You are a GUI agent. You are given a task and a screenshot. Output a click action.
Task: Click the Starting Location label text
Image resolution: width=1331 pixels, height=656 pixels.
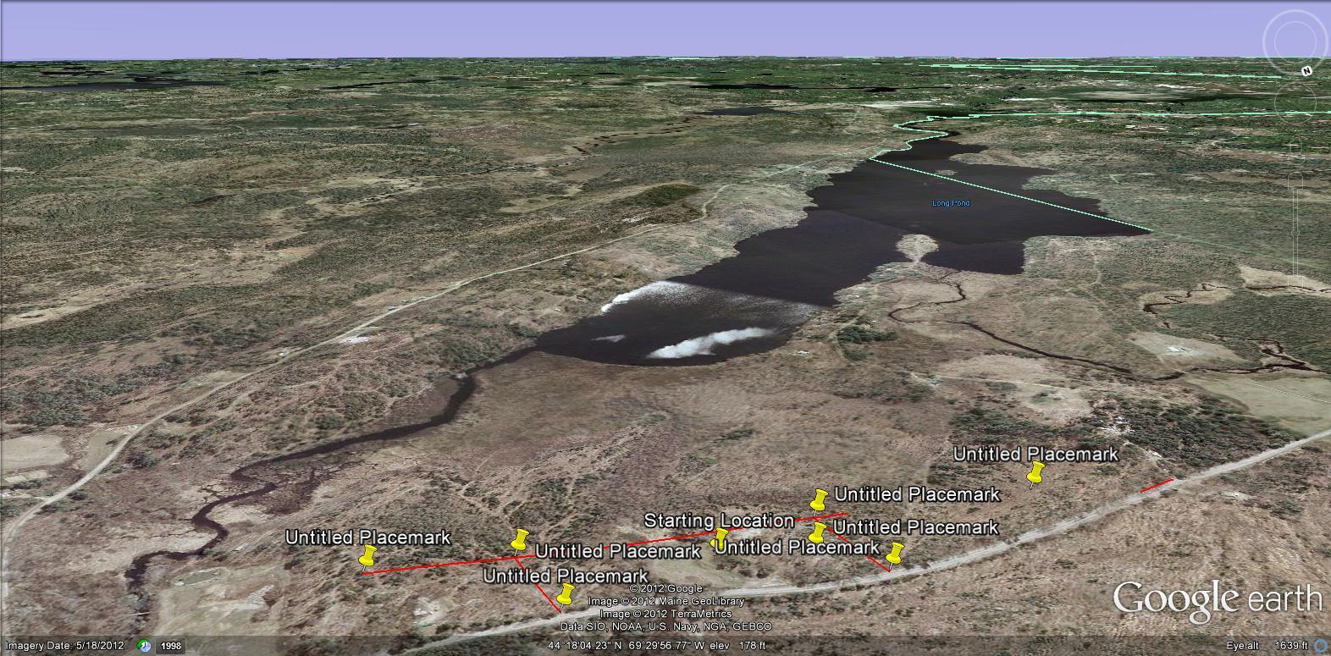click(x=719, y=520)
